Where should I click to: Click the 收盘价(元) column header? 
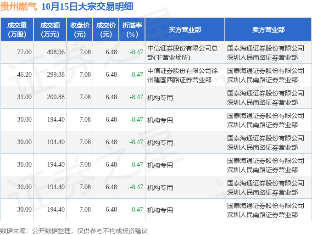(x=80, y=30)
